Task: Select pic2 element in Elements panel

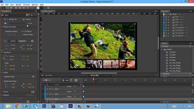Action: (x=177, y=22)
